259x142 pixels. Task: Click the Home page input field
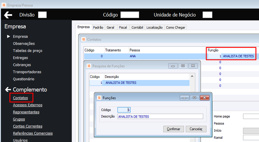pos(251,116)
